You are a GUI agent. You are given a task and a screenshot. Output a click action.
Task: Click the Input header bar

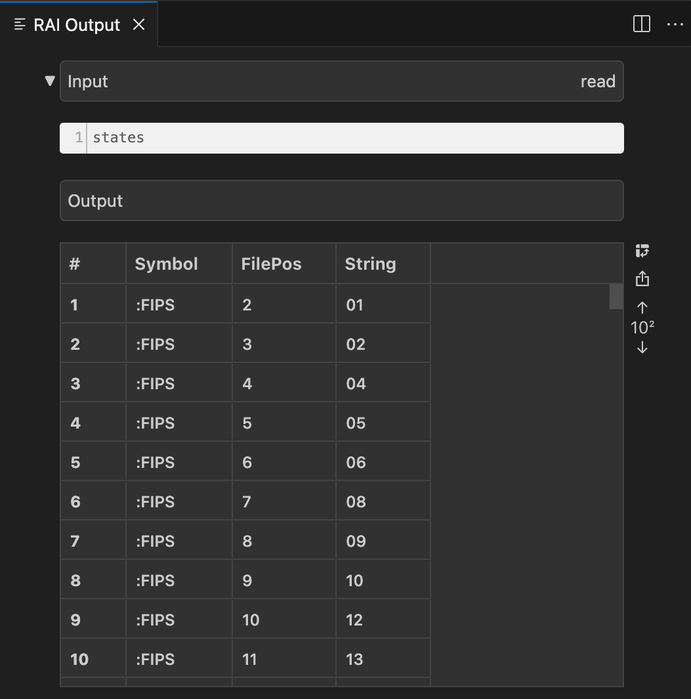point(341,81)
